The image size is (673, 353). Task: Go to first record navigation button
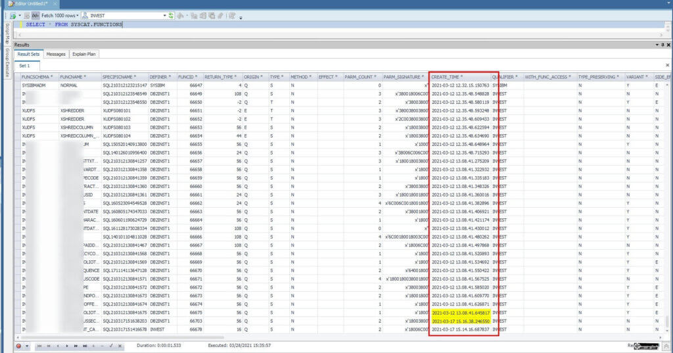click(39, 346)
